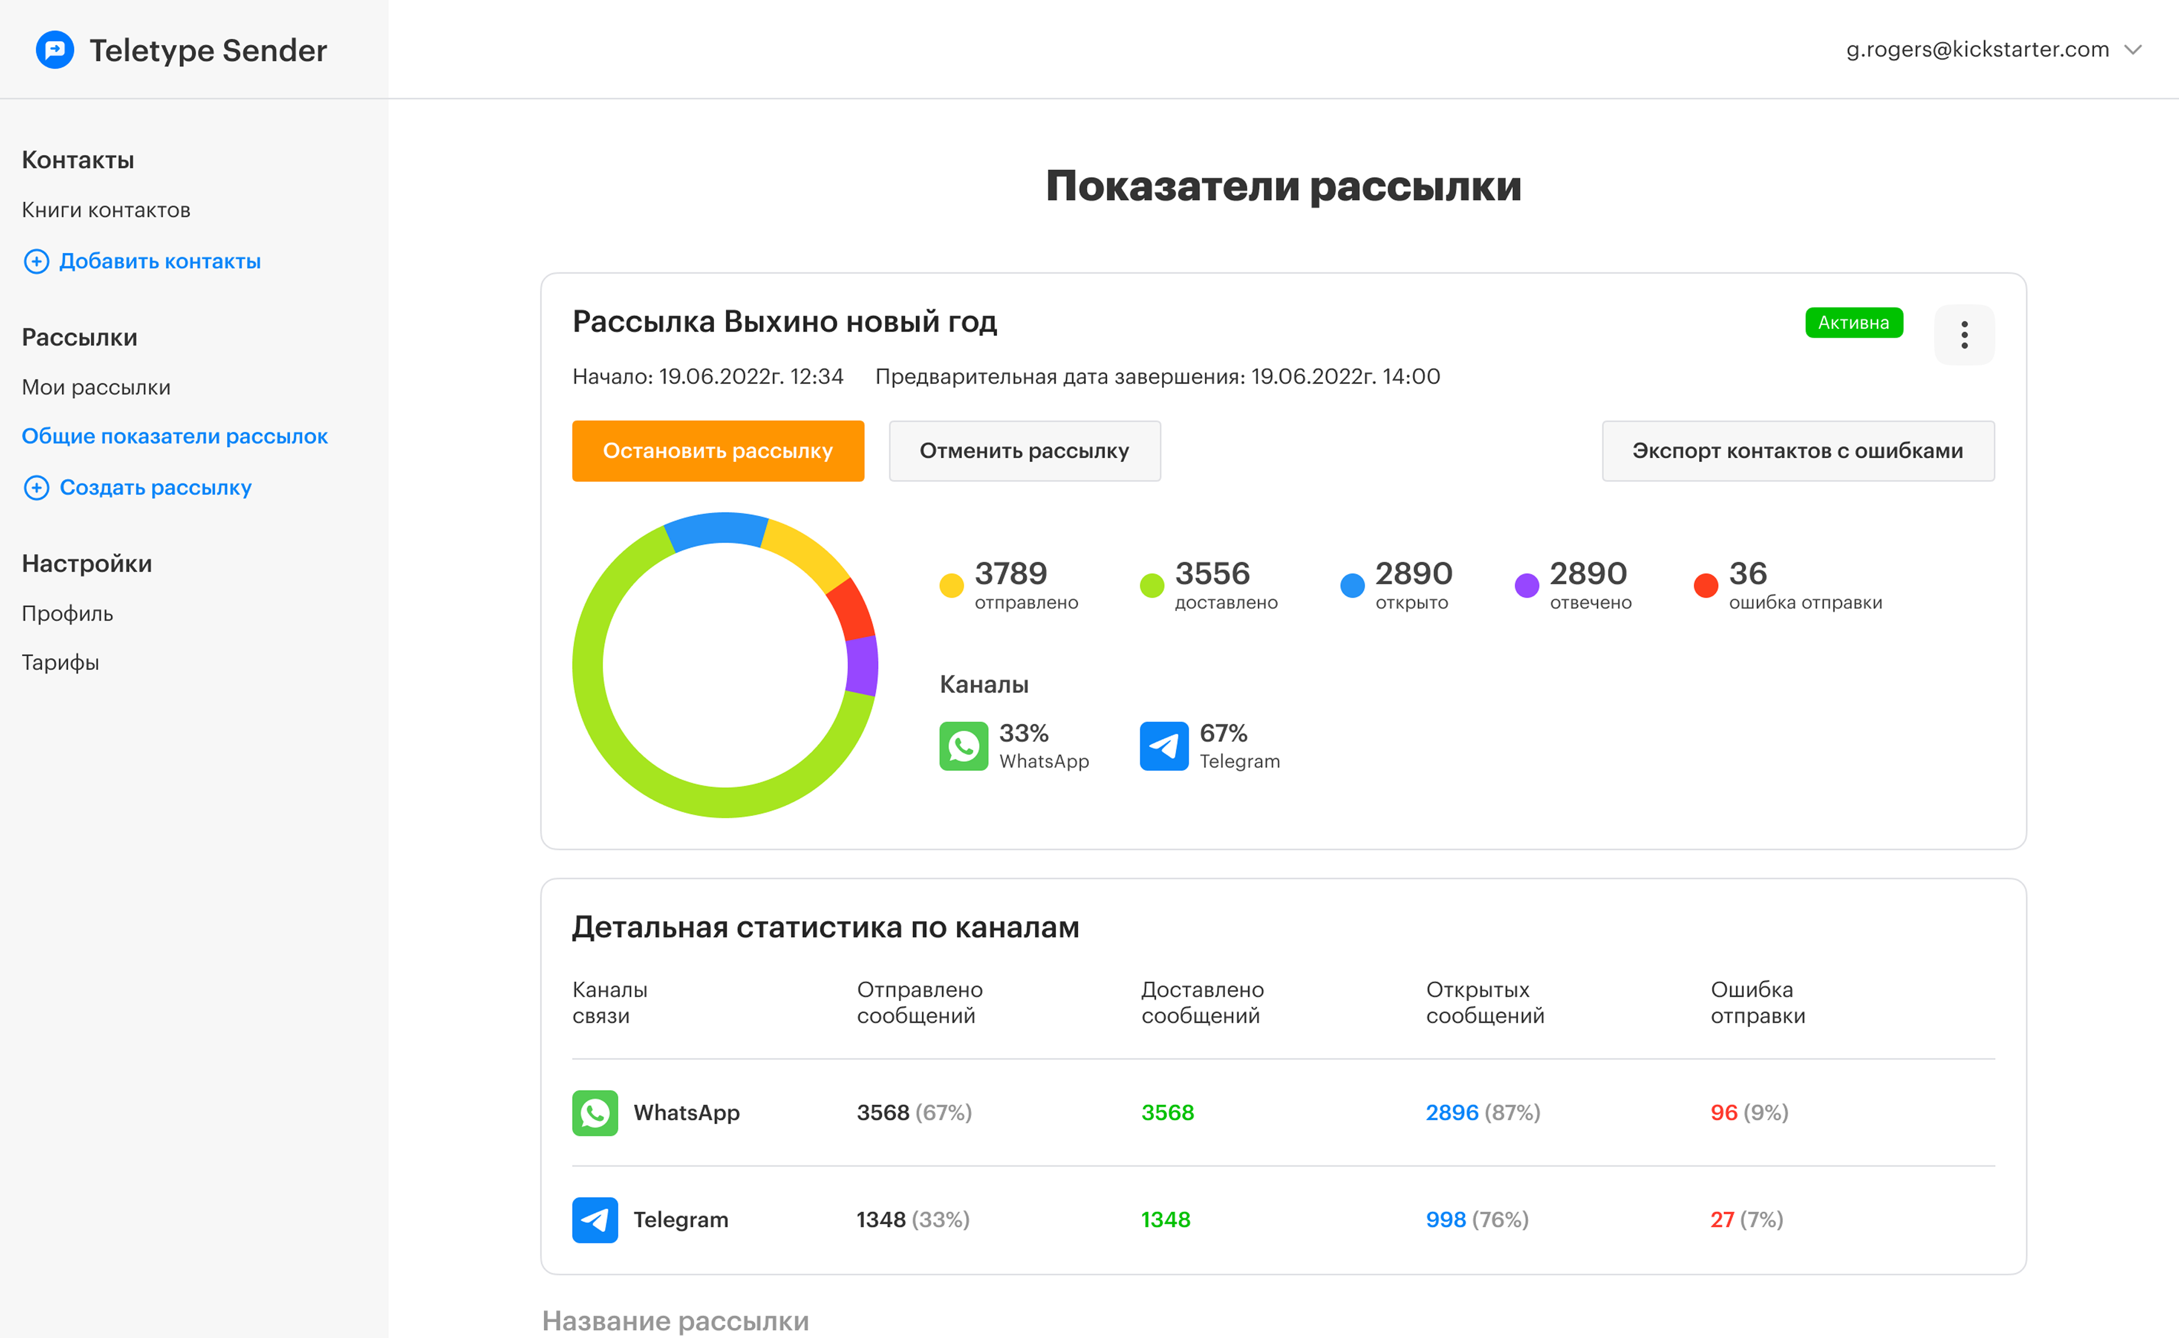This screenshot has height=1338, width=2179.
Task: Click the Контакты sidebar heading
Action: 78,160
